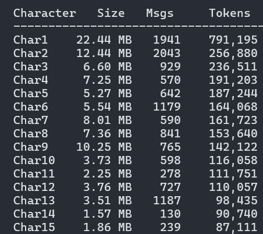Image resolution: width=263 pixels, height=234 pixels.
Task: Select the Char12 row label
Action: [34, 187]
